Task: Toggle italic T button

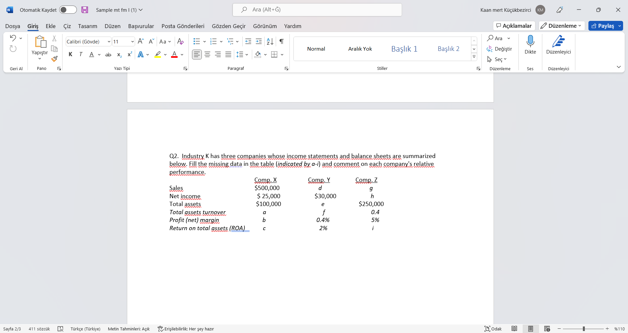Action: [81, 55]
